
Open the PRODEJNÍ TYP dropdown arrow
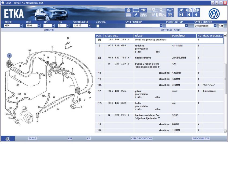(x=186, y=26)
